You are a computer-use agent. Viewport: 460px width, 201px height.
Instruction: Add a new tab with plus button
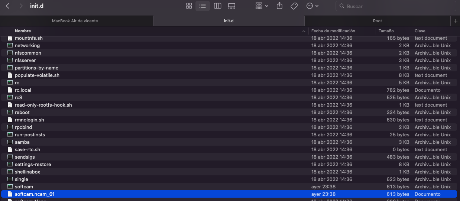tap(456, 21)
